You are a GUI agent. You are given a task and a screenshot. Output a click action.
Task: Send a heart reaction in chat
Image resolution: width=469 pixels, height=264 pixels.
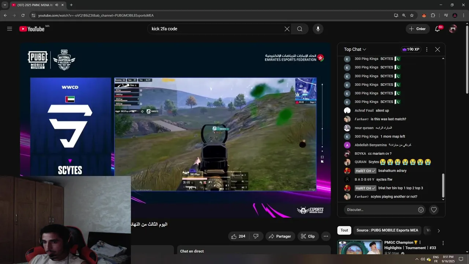click(x=434, y=210)
